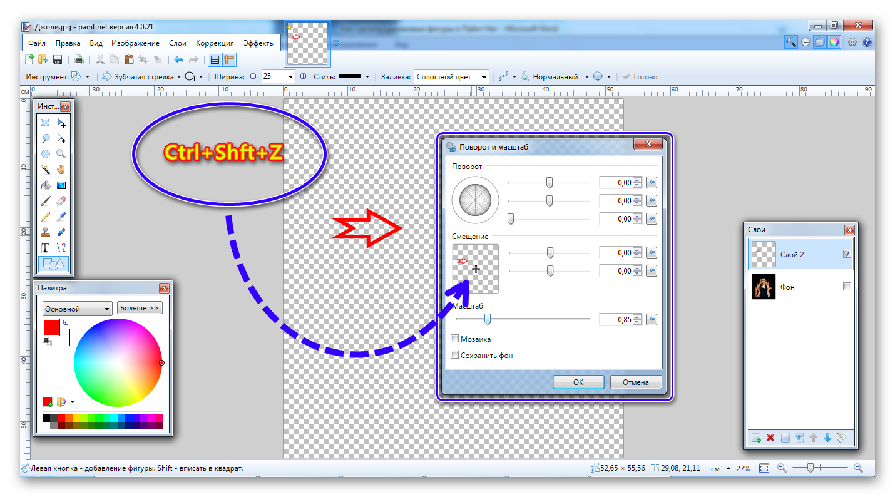The height and width of the screenshot is (497, 895).
Task: Delete layer using red X icon
Action: 770,438
